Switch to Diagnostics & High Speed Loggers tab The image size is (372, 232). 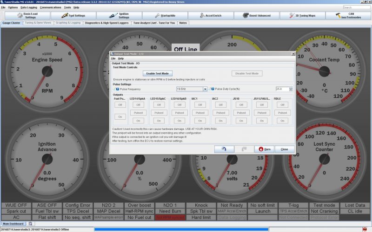[106, 23]
